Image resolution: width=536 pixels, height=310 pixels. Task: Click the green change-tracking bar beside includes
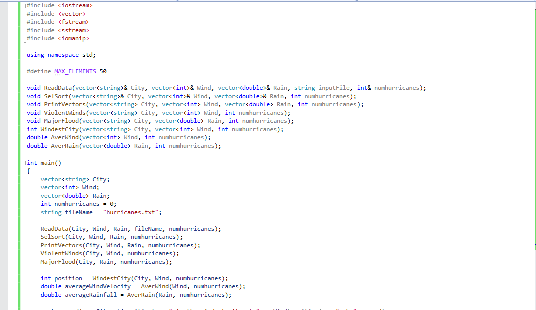(19, 22)
